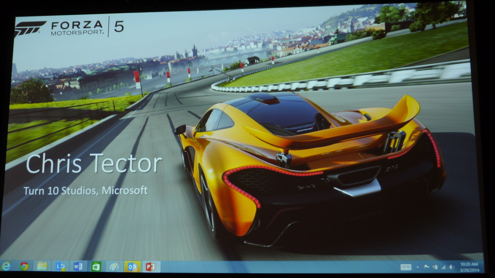Launch Paint from the taskbar
Image resolution: width=495 pixels, height=278 pixels.
(114, 267)
